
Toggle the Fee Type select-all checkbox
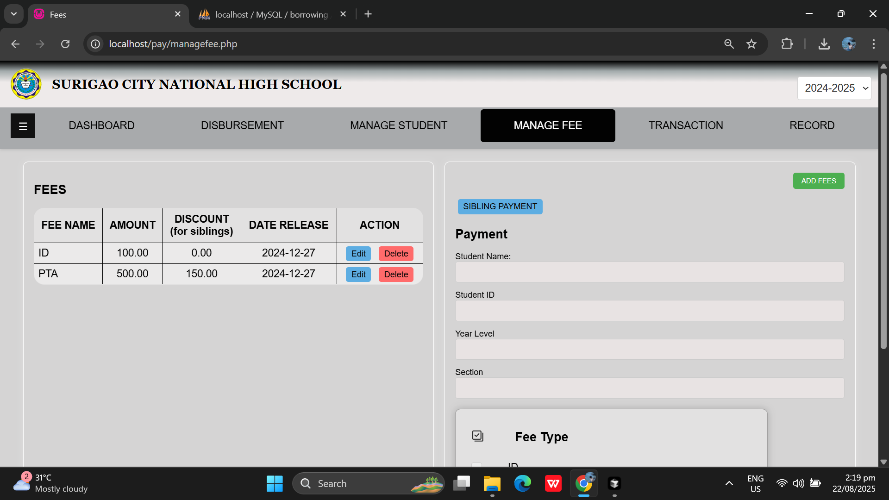tap(477, 436)
